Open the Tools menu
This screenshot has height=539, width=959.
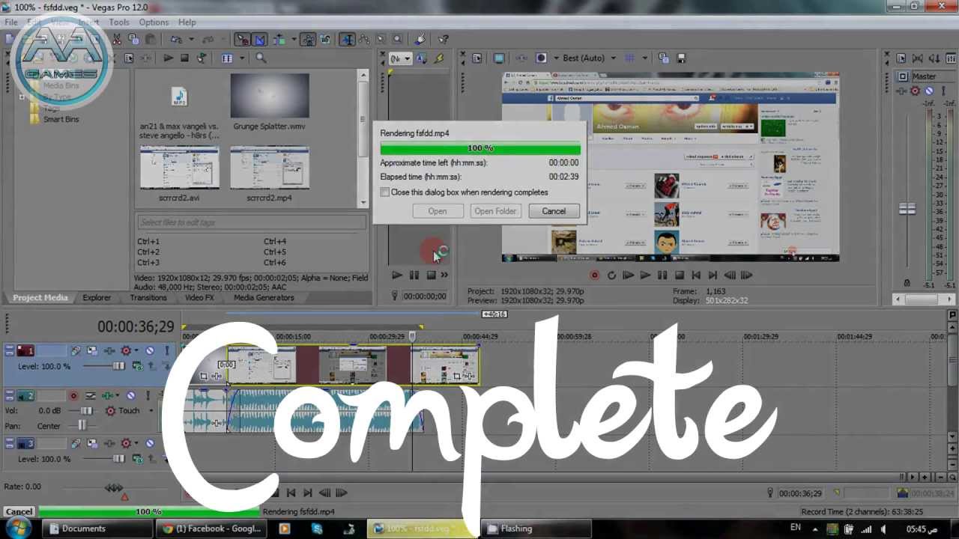tap(119, 22)
